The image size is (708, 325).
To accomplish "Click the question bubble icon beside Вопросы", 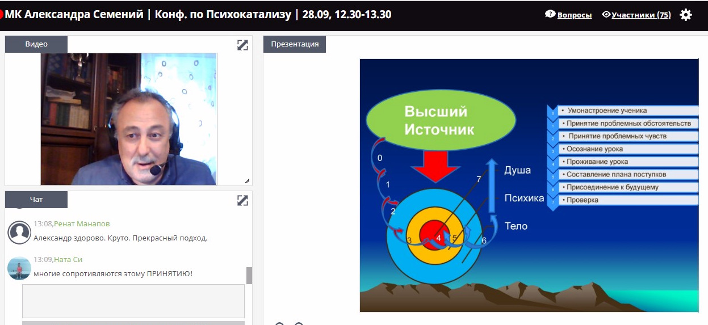I will (x=550, y=14).
